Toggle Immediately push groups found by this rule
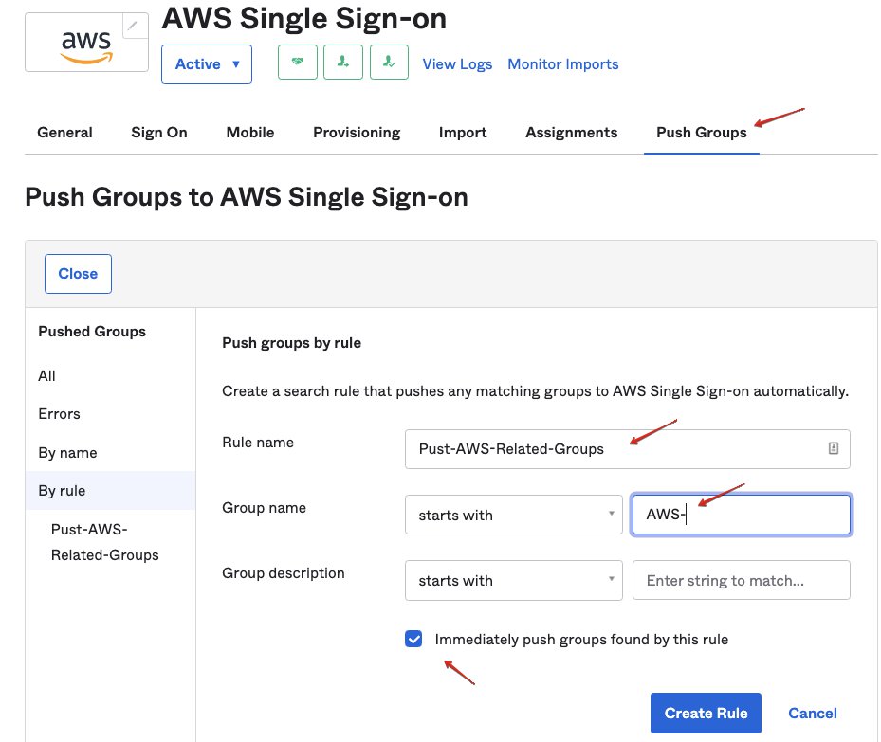This screenshot has height=742, width=881. 413,639
